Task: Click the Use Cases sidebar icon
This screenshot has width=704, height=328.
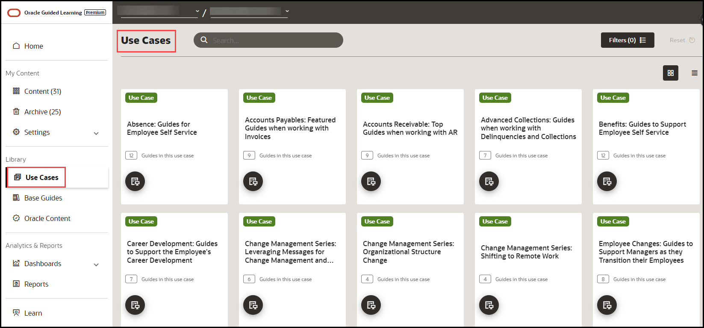Action: click(18, 177)
